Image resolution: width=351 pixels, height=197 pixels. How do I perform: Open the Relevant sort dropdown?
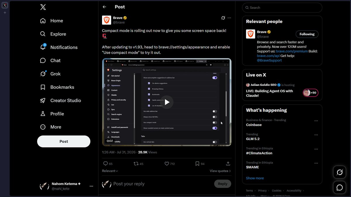tap(110, 171)
